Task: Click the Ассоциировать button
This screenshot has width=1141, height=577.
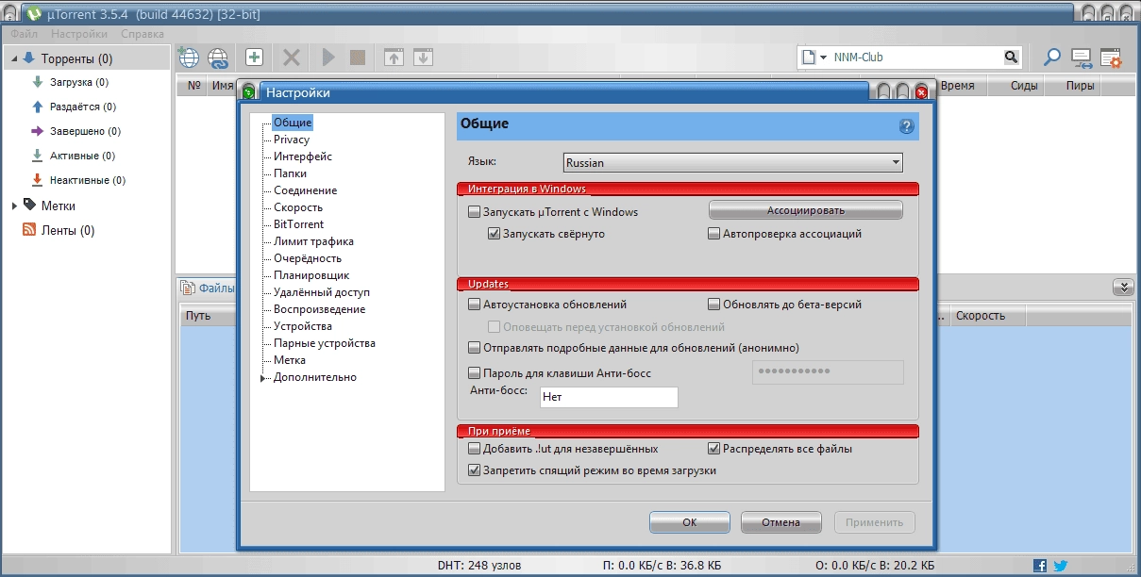Action: (x=806, y=210)
